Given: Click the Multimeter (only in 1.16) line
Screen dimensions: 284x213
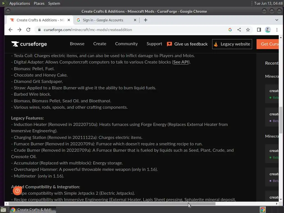Looking at the screenshot, I should (38, 176).
